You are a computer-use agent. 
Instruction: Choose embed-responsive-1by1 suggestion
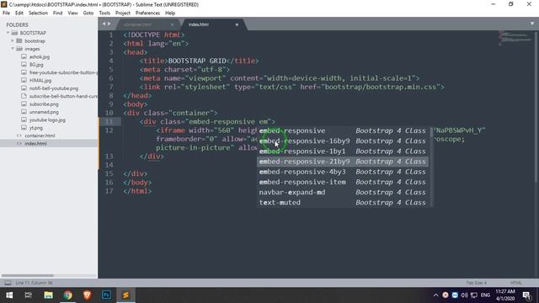tap(343, 151)
